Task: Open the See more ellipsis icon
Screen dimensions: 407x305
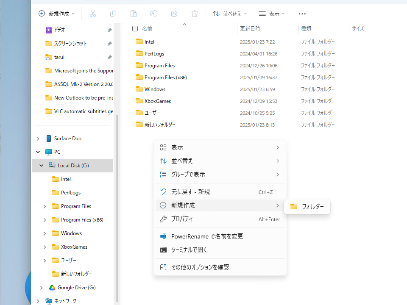Action: [x=302, y=14]
